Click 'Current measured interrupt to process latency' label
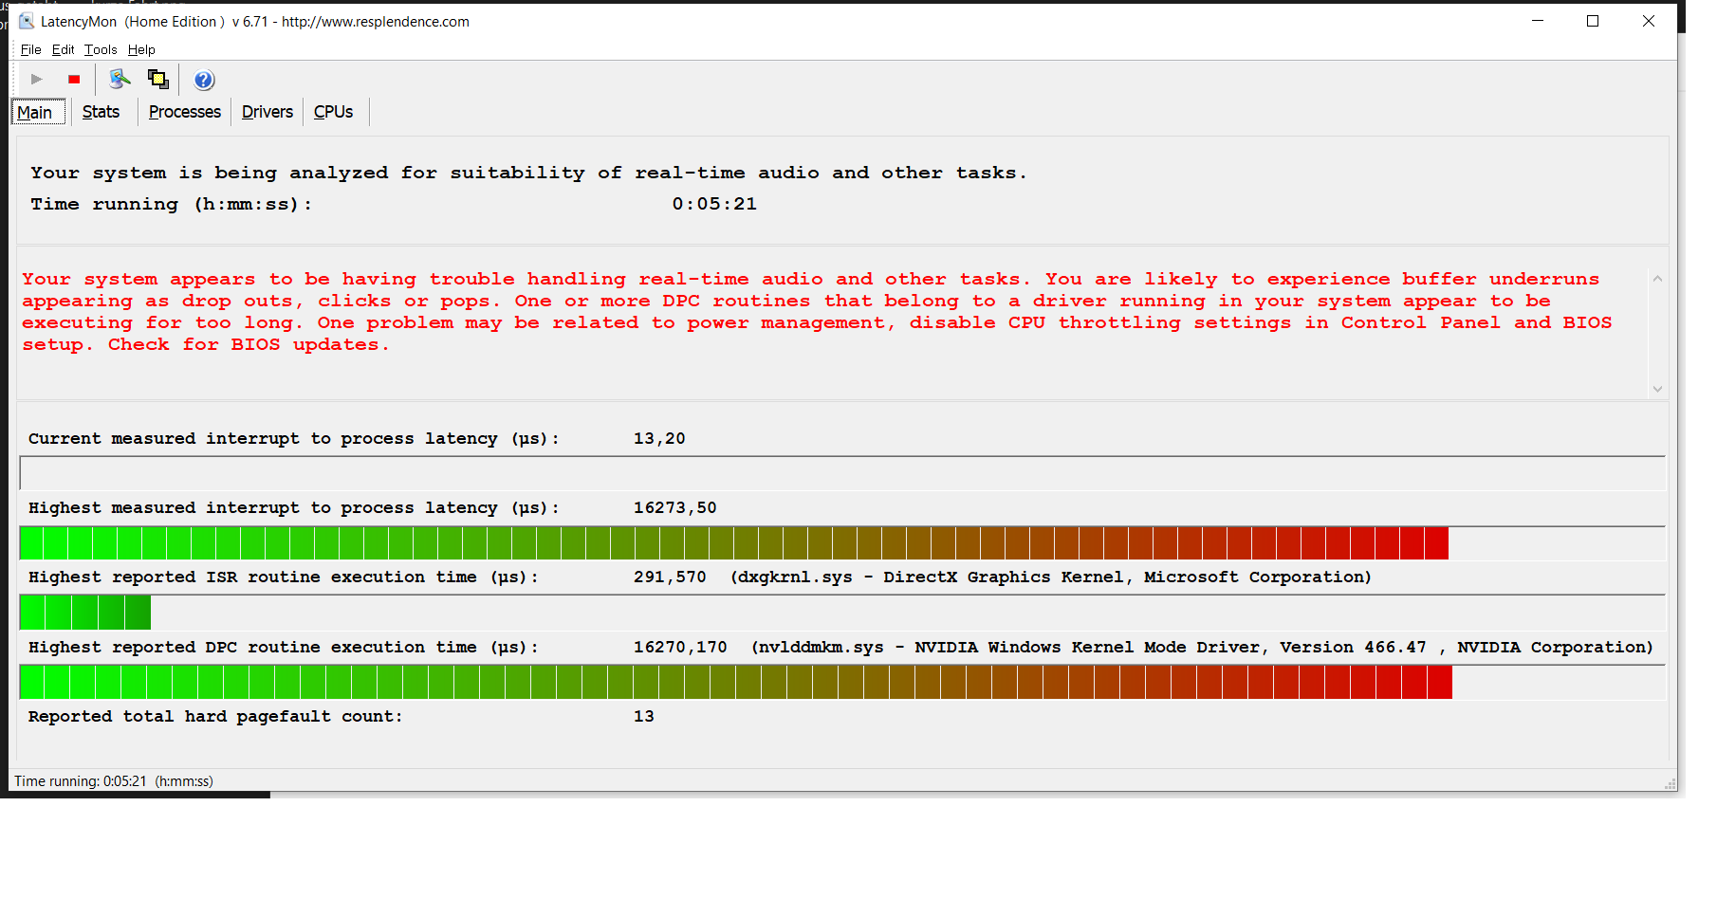Viewport: 1717px width, 898px height. (x=294, y=438)
